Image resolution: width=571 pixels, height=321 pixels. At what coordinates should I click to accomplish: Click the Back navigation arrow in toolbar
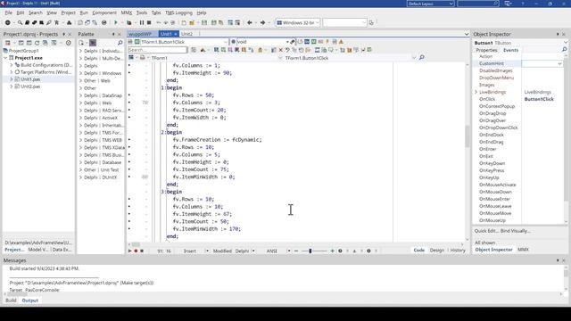[250, 22]
